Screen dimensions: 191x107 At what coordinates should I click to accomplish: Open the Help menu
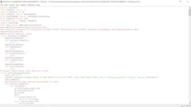point(38,5)
